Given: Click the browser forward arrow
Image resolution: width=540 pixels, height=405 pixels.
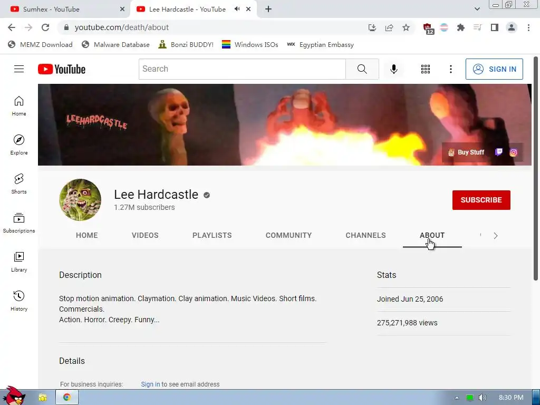Looking at the screenshot, I should pyautogui.click(x=28, y=27).
